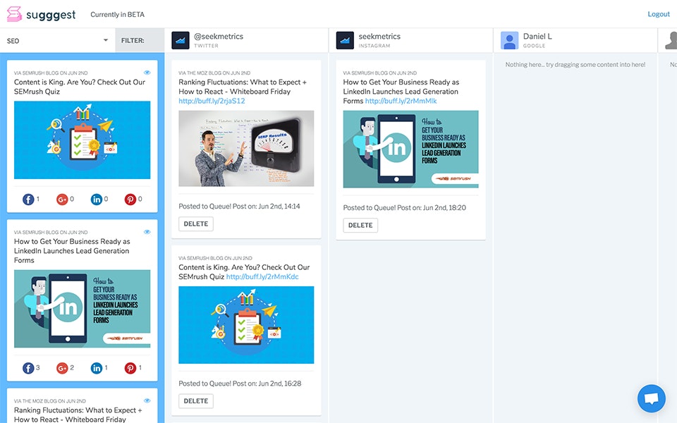Click Facebook icon on LinkedIn Lead Generation source card
Viewport: 677px width, 423px height.
(x=28, y=368)
